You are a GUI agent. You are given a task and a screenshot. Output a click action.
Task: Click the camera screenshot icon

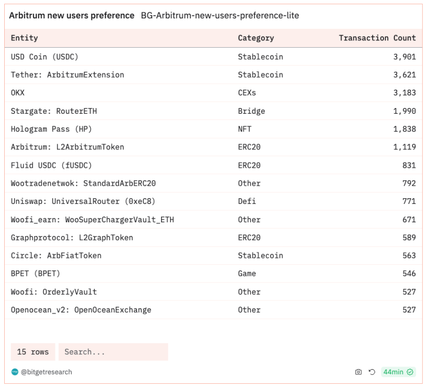[358, 372]
